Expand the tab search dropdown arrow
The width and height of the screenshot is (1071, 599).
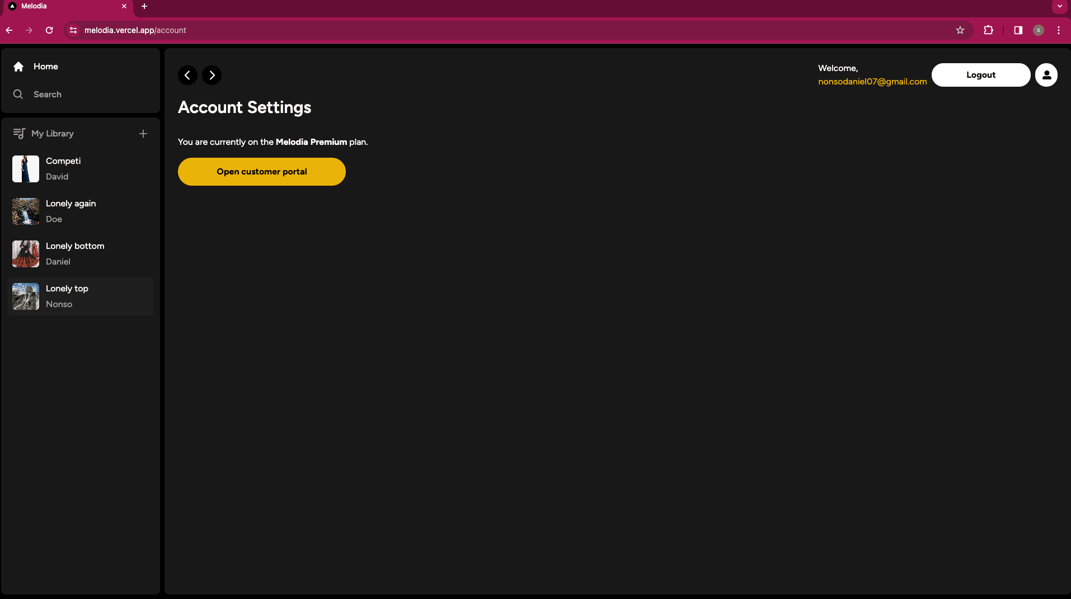pyautogui.click(x=1059, y=6)
